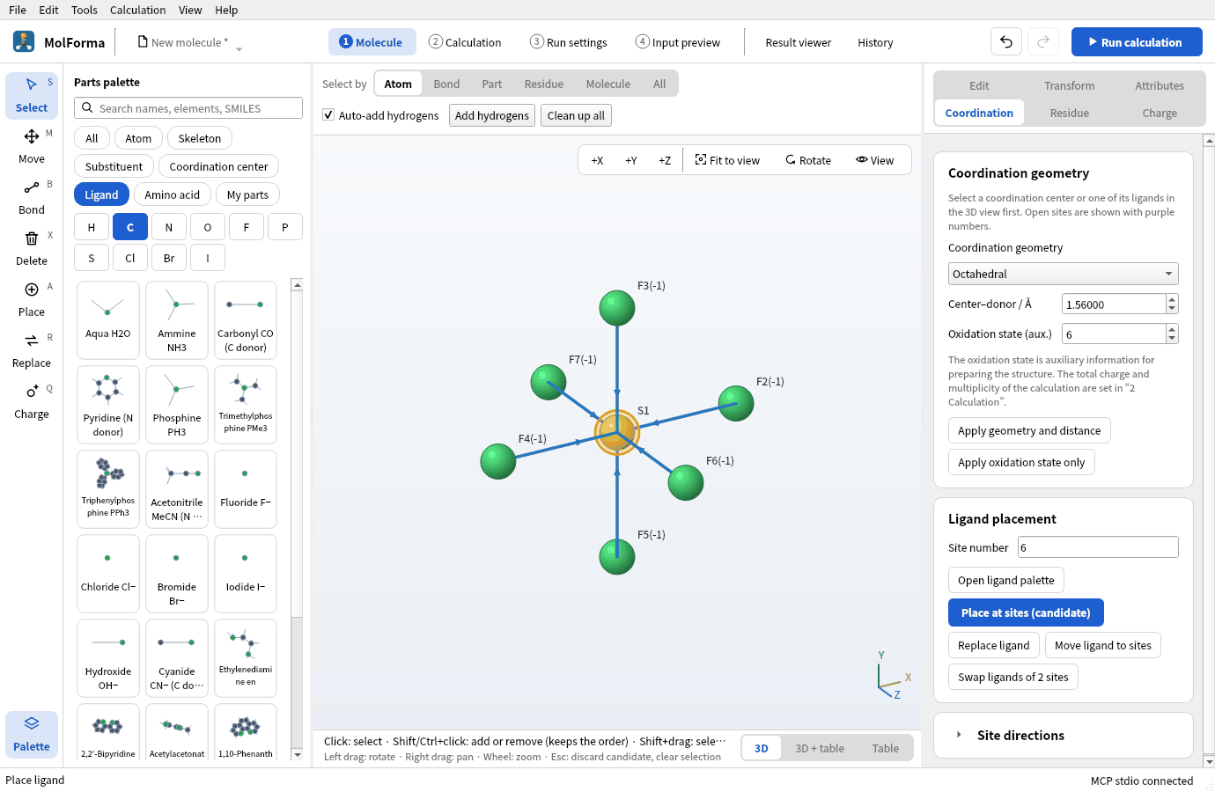
Task: Switch the view mode to Table
Action: tap(886, 748)
